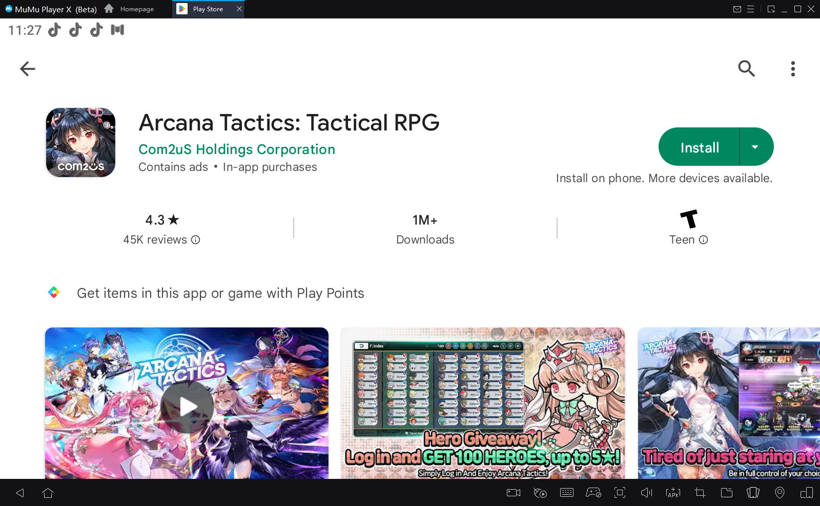Tap the Play Points diamond logo
Viewport: 820px width, 506px height.
click(54, 292)
